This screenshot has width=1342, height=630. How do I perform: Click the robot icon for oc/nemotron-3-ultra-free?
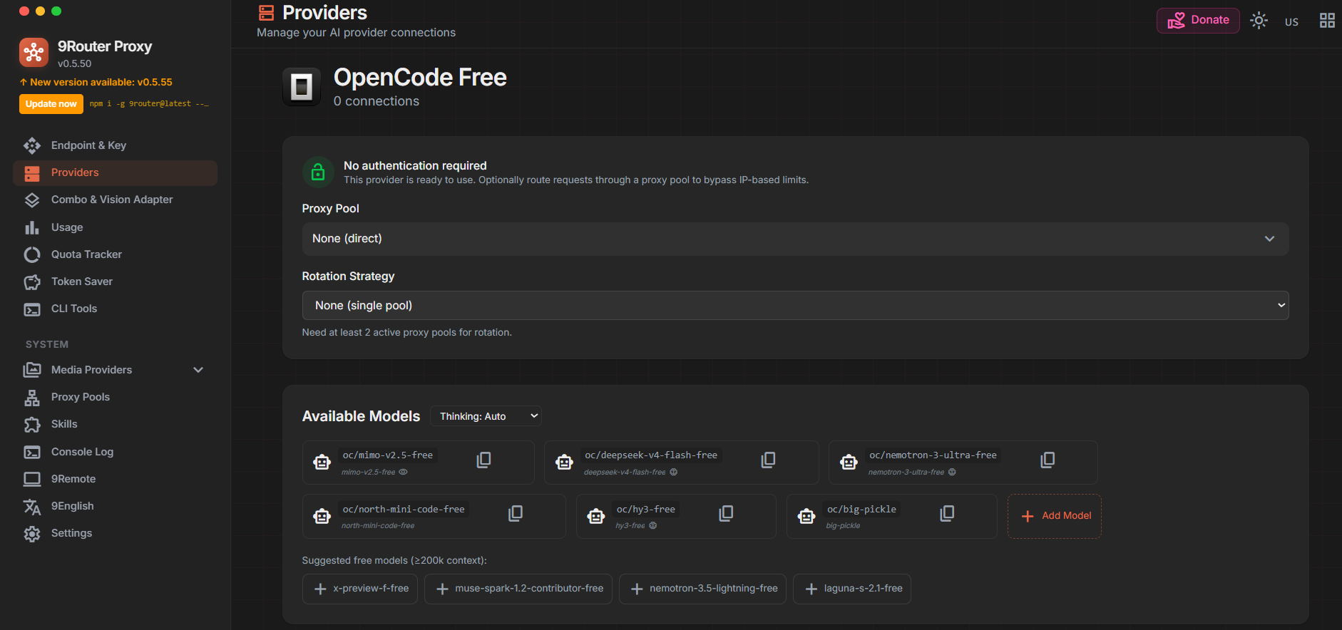[x=849, y=463]
